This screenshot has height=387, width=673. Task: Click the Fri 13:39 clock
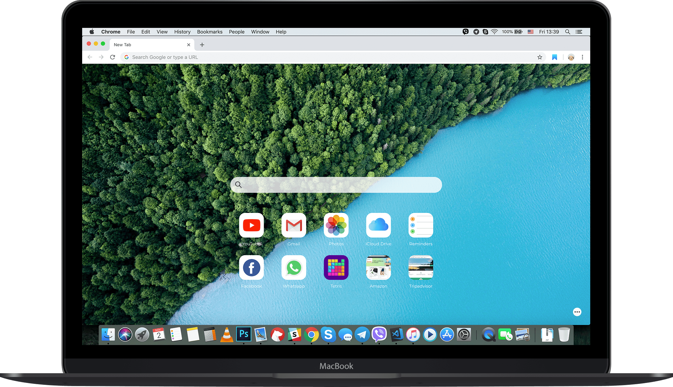click(x=549, y=32)
